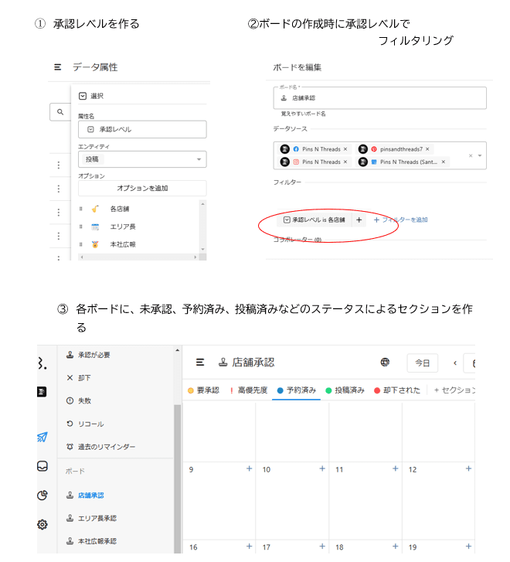This screenshot has width=510, height=562.
Task: Open the settings gear in left sidebar
Action: 42,524
